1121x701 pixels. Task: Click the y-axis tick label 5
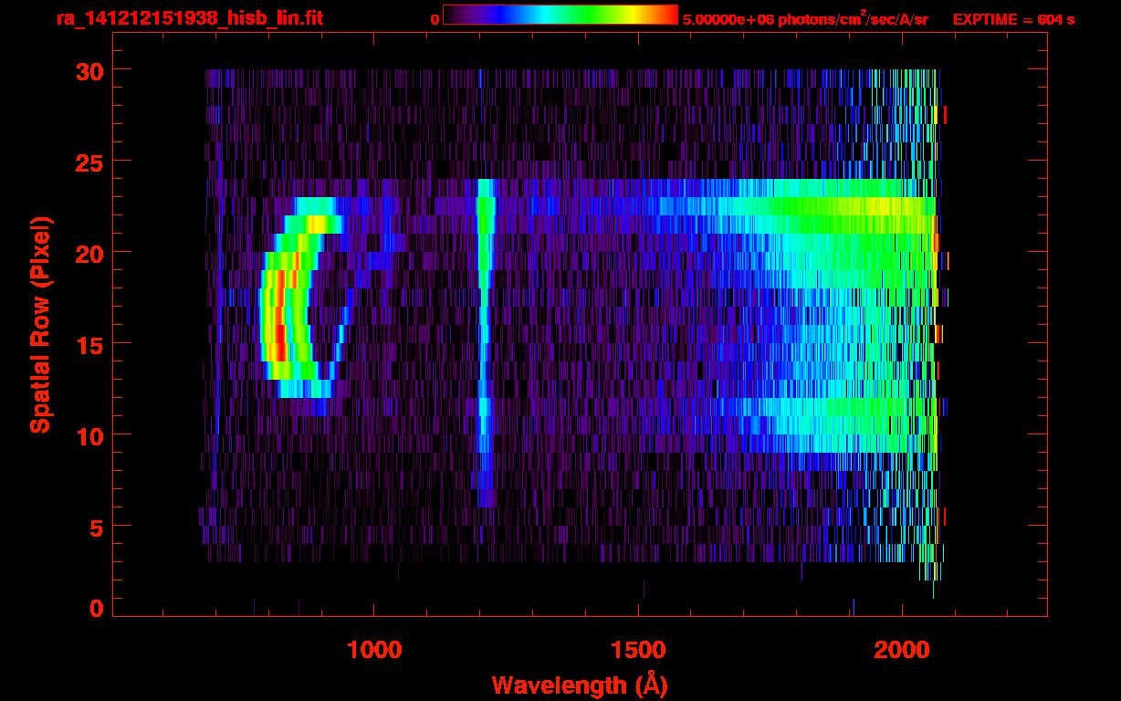tap(95, 527)
